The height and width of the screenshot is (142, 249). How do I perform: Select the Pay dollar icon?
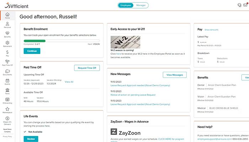[7, 53]
